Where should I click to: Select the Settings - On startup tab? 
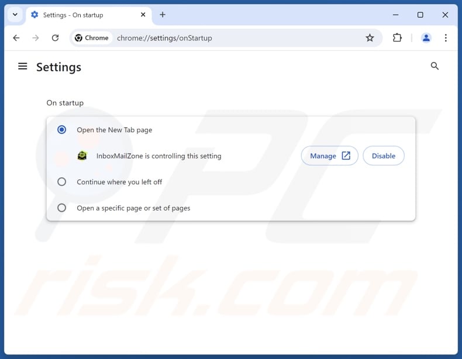pyautogui.click(x=88, y=15)
